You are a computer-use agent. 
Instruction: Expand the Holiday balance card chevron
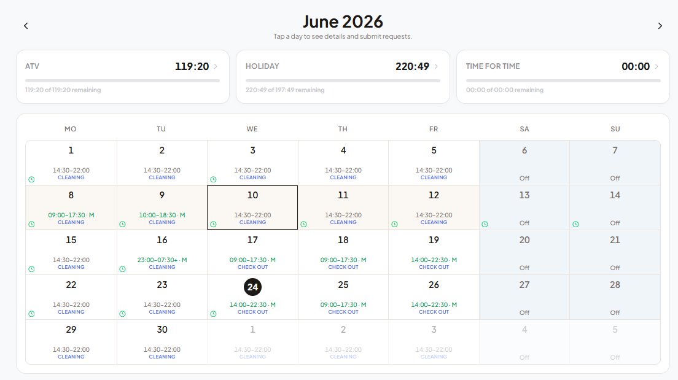436,66
